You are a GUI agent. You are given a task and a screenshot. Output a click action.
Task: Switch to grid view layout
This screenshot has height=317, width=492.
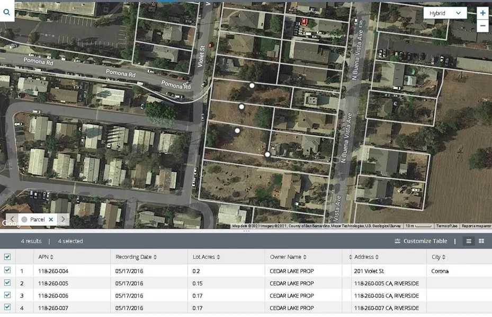tap(481, 241)
